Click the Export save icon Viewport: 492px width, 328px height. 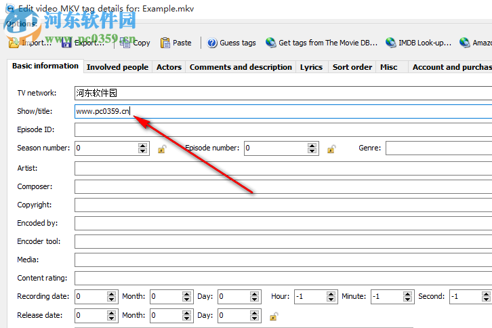66,43
